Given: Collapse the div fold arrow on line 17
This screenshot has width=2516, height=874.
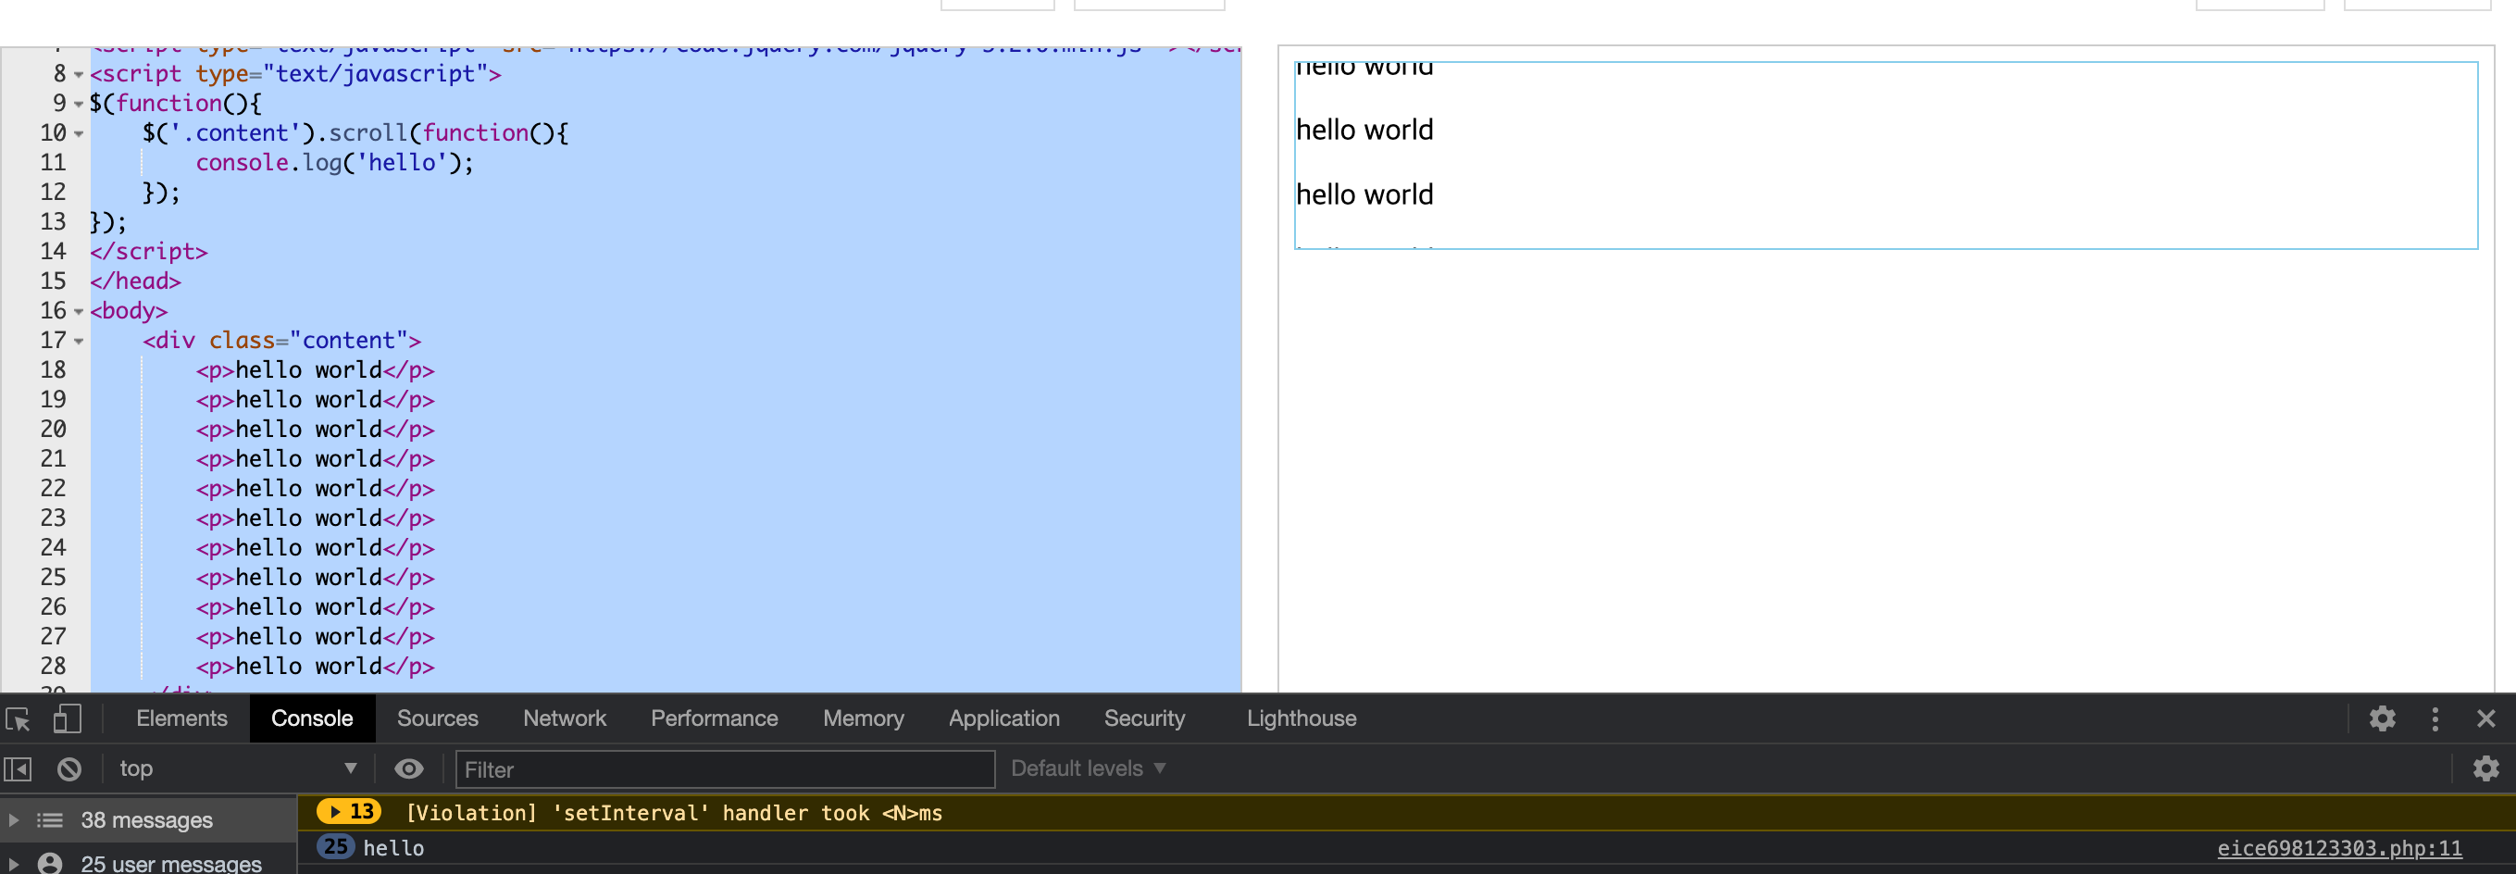Looking at the screenshot, I should pyautogui.click(x=79, y=341).
